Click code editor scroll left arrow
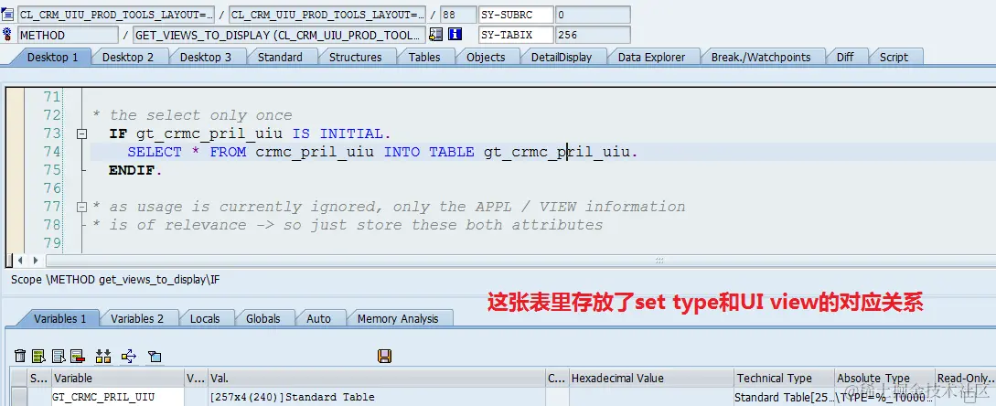This screenshot has height=406, width=996. pyautogui.click(x=21, y=261)
